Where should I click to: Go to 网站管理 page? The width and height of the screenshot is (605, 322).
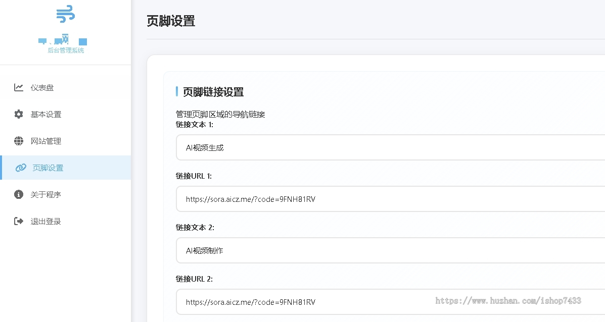point(66,141)
